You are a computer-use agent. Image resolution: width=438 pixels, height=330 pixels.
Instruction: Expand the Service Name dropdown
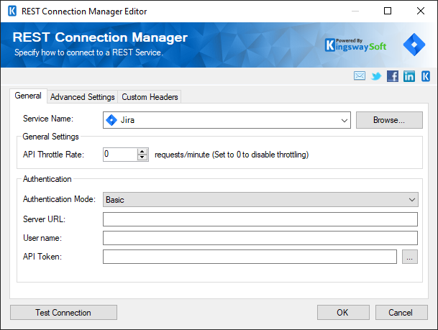[x=344, y=120]
